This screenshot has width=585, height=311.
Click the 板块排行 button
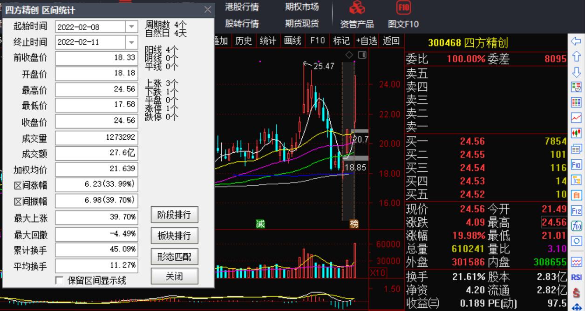(x=175, y=236)
